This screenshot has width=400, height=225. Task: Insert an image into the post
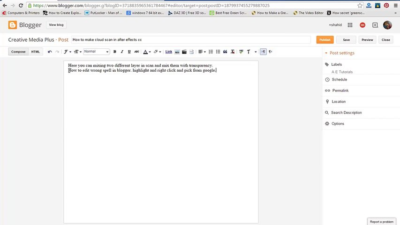pyautogui.click(x=177, y=52)
